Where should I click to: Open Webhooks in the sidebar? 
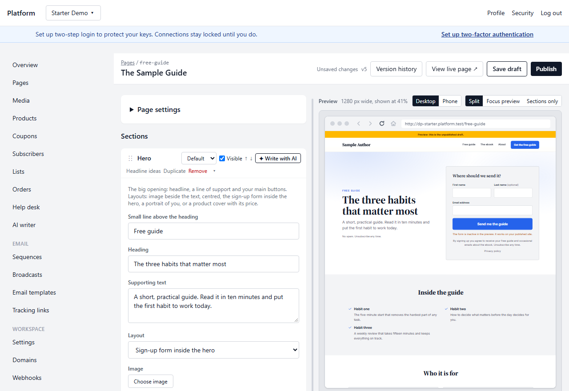pos(27,378)
